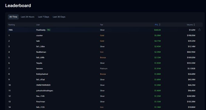Click the User column header
Image resolution: width=206 pixels, height=110 pixels.
38,25
